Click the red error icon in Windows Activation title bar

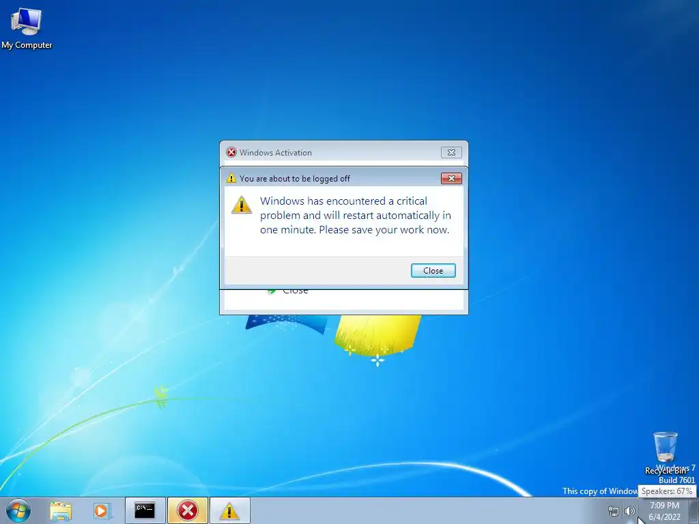pyautogui.click(x=231, y=152)
